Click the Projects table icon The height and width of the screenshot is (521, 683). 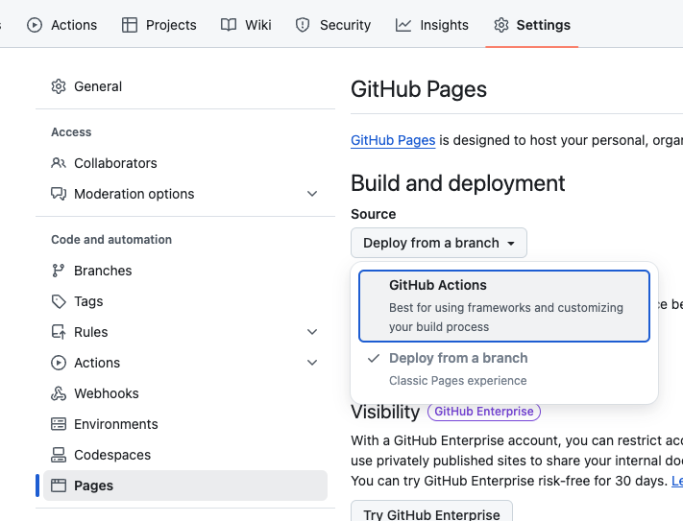pos(130,25)
